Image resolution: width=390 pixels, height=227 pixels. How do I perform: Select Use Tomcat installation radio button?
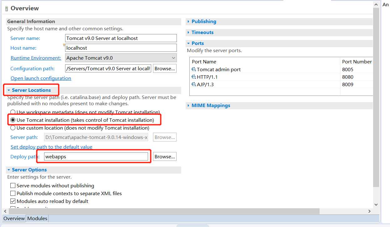tap(13, 120)
